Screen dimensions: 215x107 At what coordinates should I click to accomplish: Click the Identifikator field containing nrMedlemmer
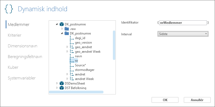183,23
